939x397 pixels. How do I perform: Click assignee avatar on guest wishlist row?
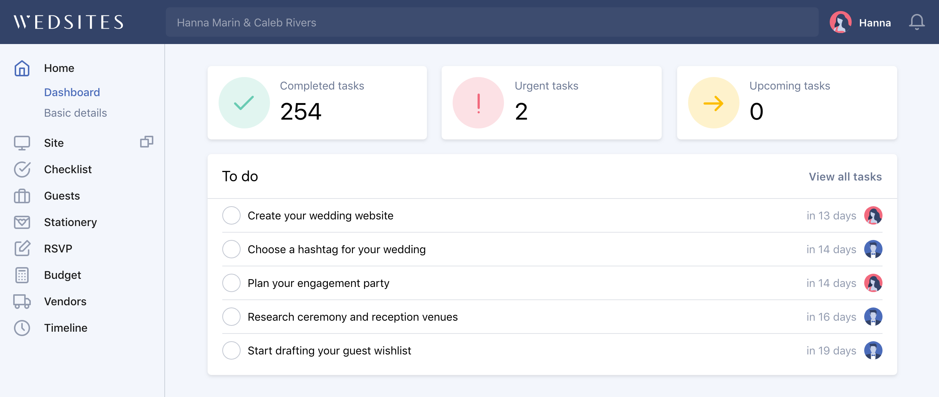tap(873, 350)
